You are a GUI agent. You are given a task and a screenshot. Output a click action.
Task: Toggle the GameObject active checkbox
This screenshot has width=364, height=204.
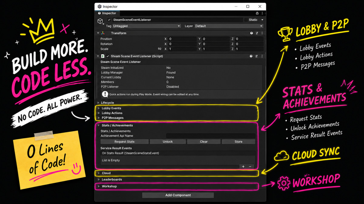109,20
